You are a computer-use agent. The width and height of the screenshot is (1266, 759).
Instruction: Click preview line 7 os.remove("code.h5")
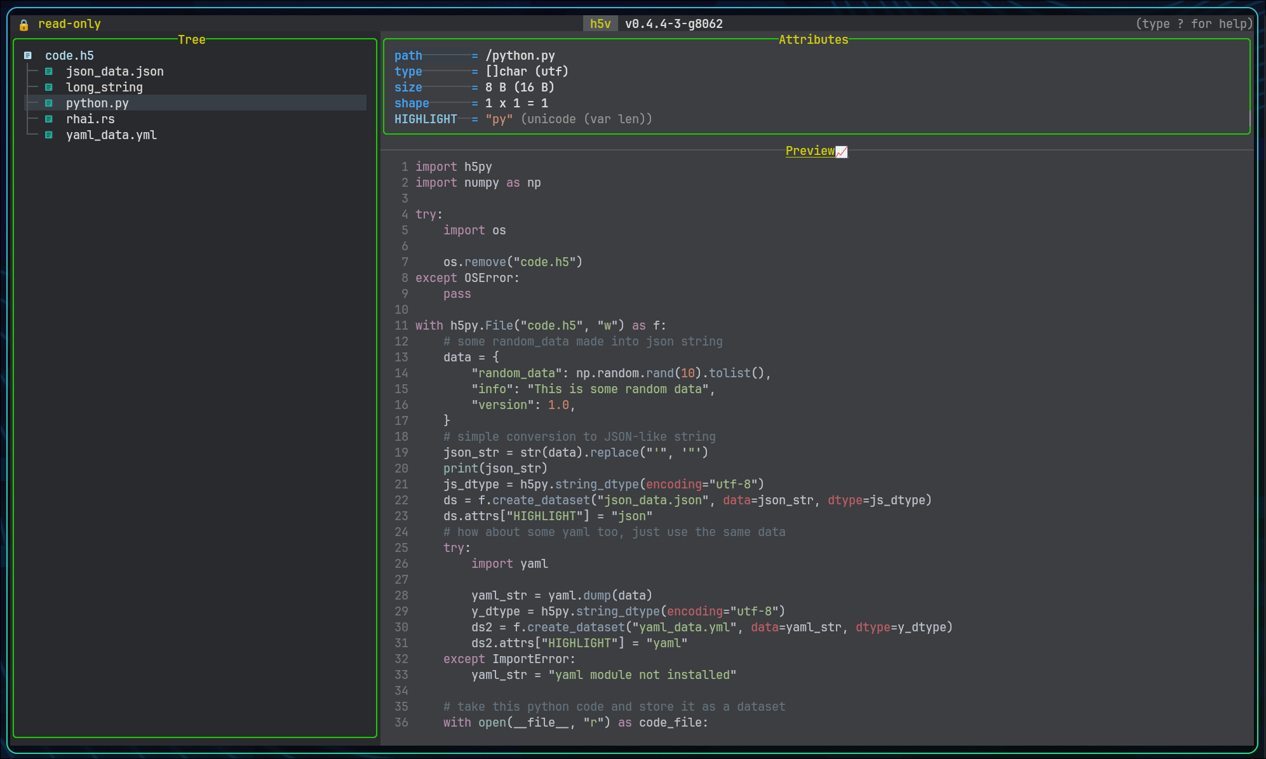tap(513, 262)
